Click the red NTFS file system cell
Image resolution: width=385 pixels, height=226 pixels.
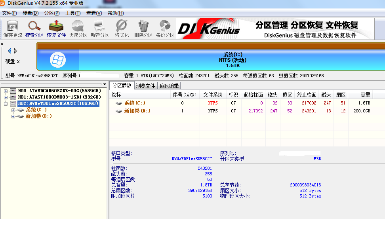pos(213,103)
